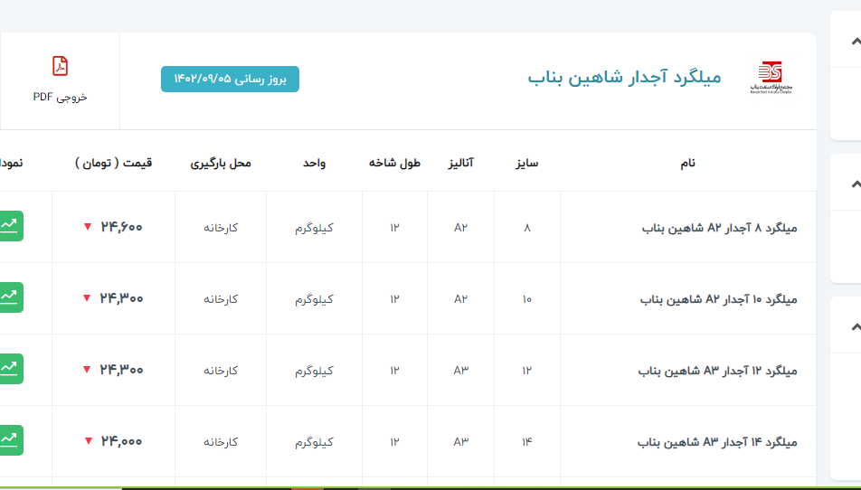Screen dimensions: 861x490
Task: Open chart for 10mm A2 rebar row
Action: (x=11, y=297)
